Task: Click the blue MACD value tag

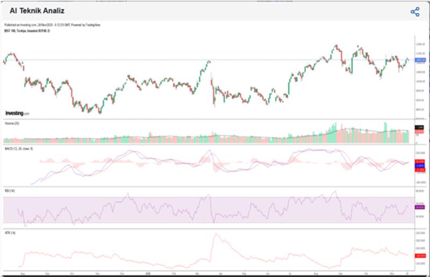Action: tap(420, 166)
